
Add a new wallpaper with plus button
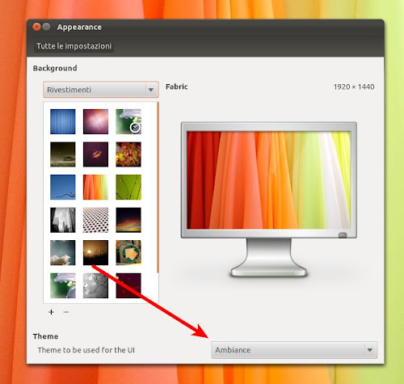click(51, 312)
